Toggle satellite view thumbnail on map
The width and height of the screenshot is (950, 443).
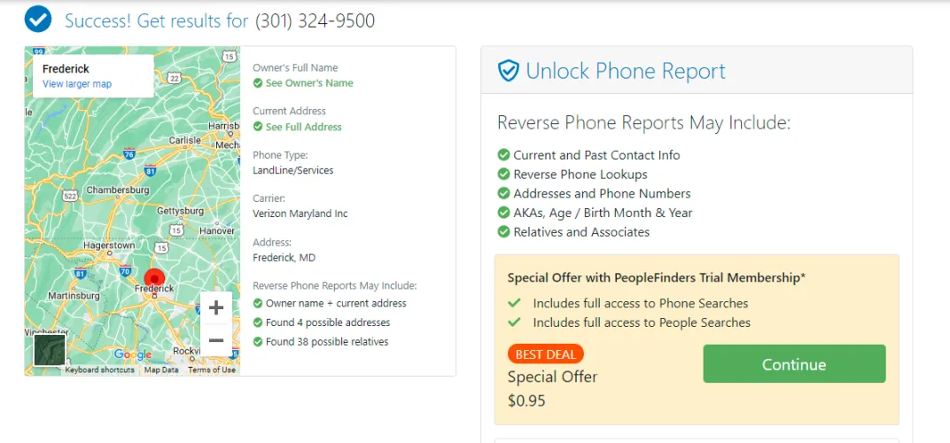coord(50,350)
